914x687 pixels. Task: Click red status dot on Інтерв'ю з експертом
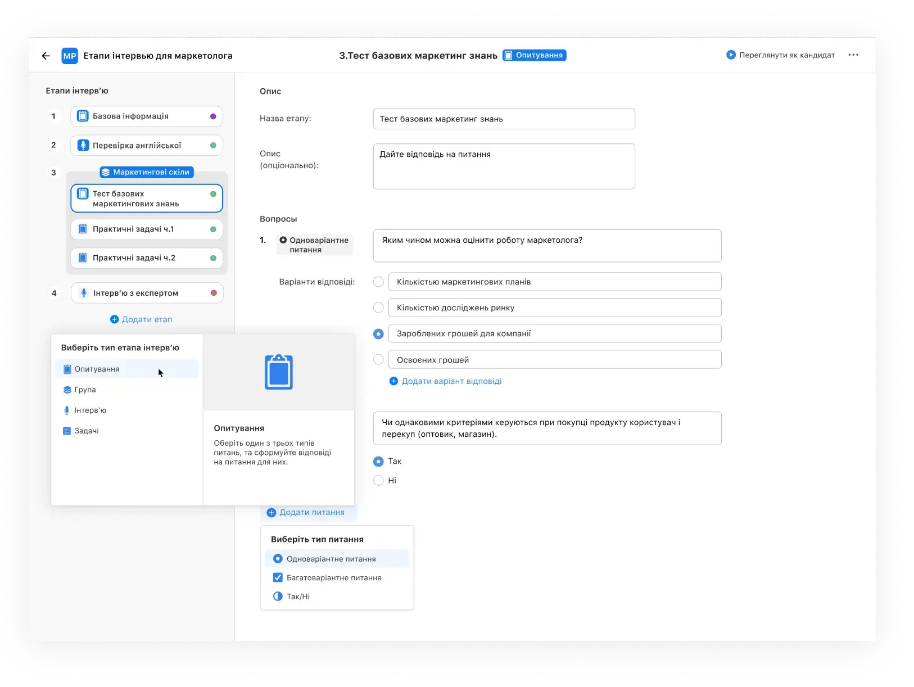pyautogui.click(x=214, y=293)
